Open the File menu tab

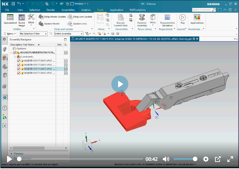(x=7, y=10)
